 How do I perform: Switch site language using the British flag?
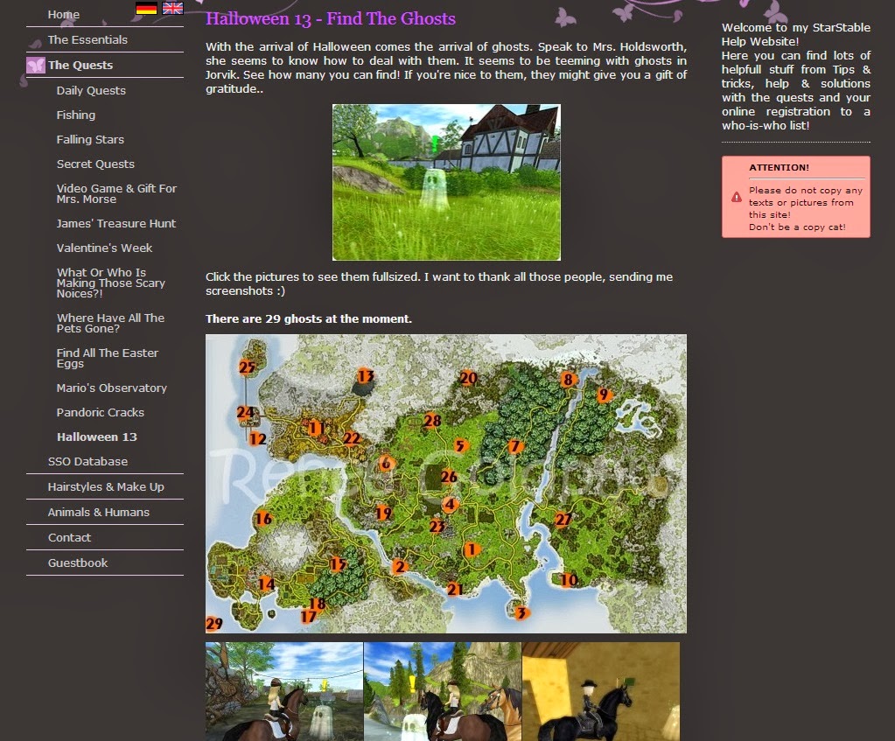pos(172,8)
